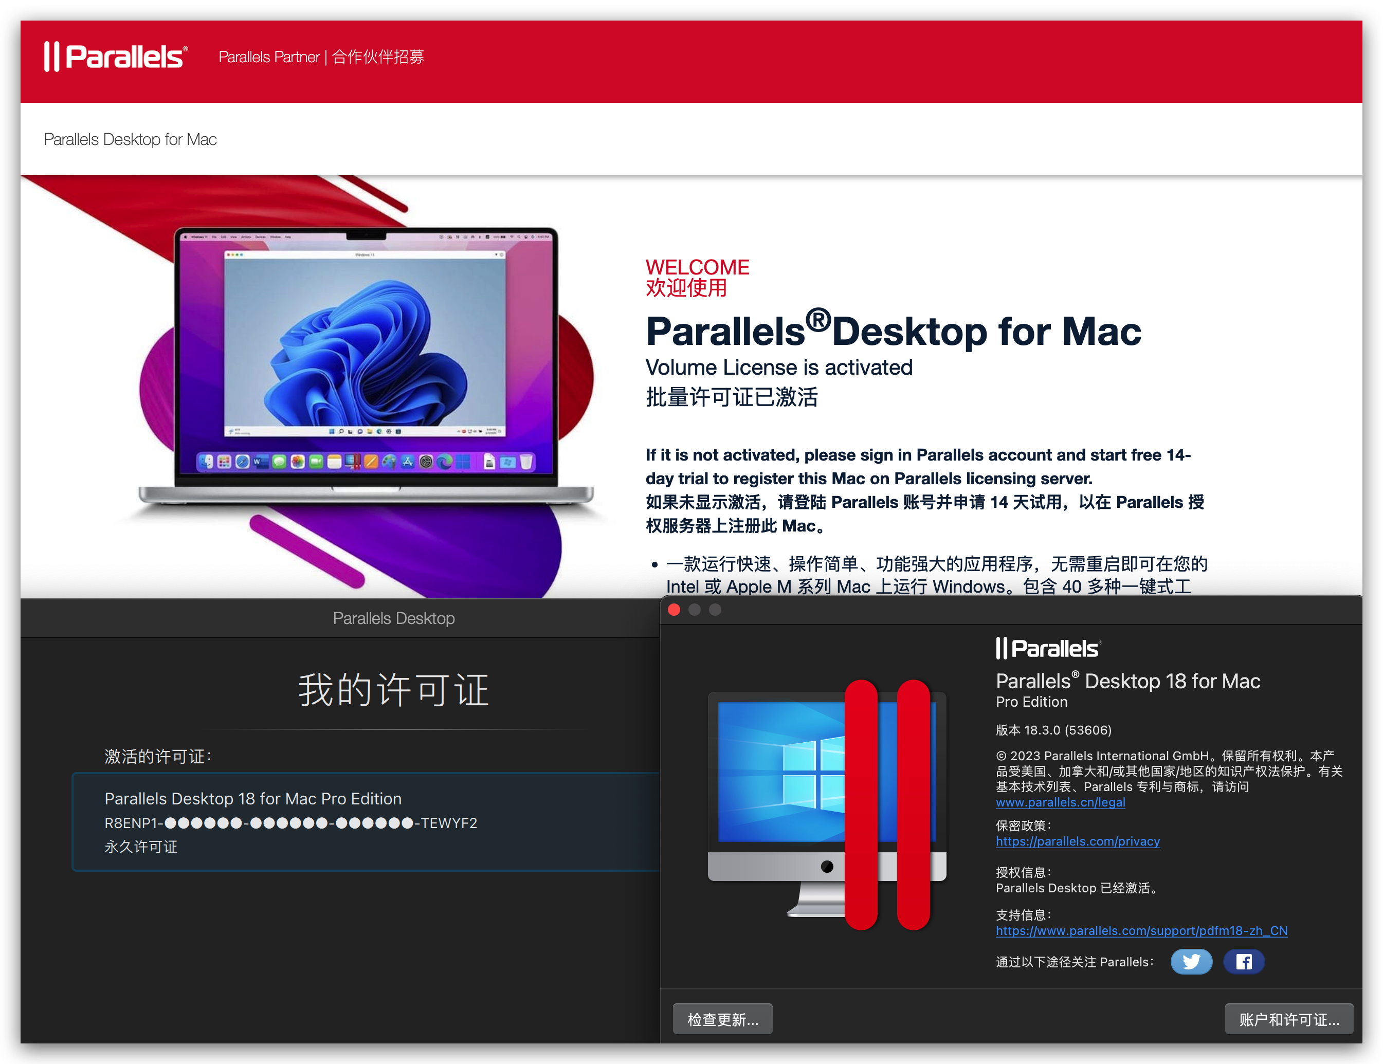1383x1064 pixels.
Task: Click the grayed minimize window dot
Action: coord(695,610)
